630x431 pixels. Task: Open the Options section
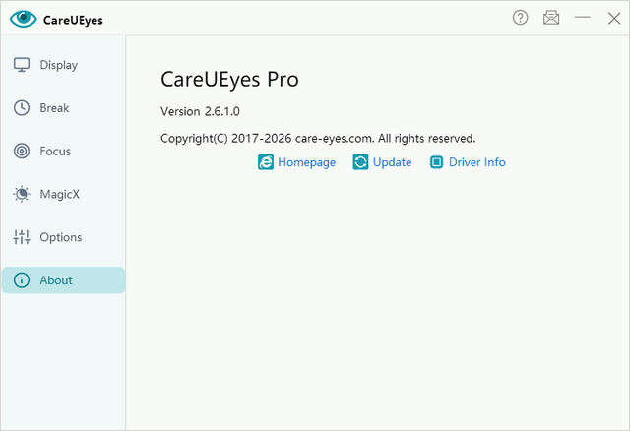click(63, 237)
